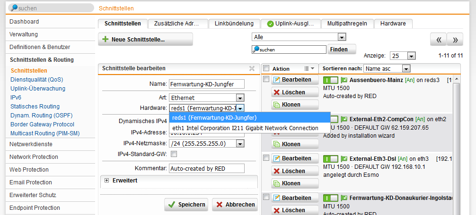476x215 pixels.
Task: Expand the Erweitert section
Action: (106, 181)
